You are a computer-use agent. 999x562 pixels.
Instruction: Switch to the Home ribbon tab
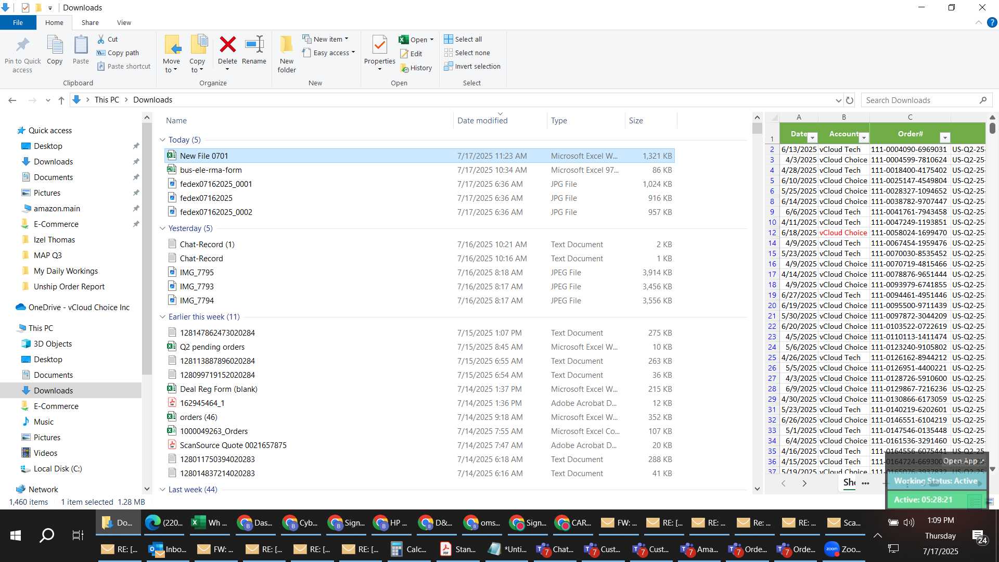pos(54,22)
